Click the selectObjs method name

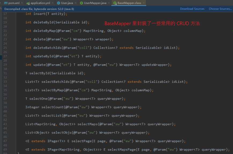[61, 132]
